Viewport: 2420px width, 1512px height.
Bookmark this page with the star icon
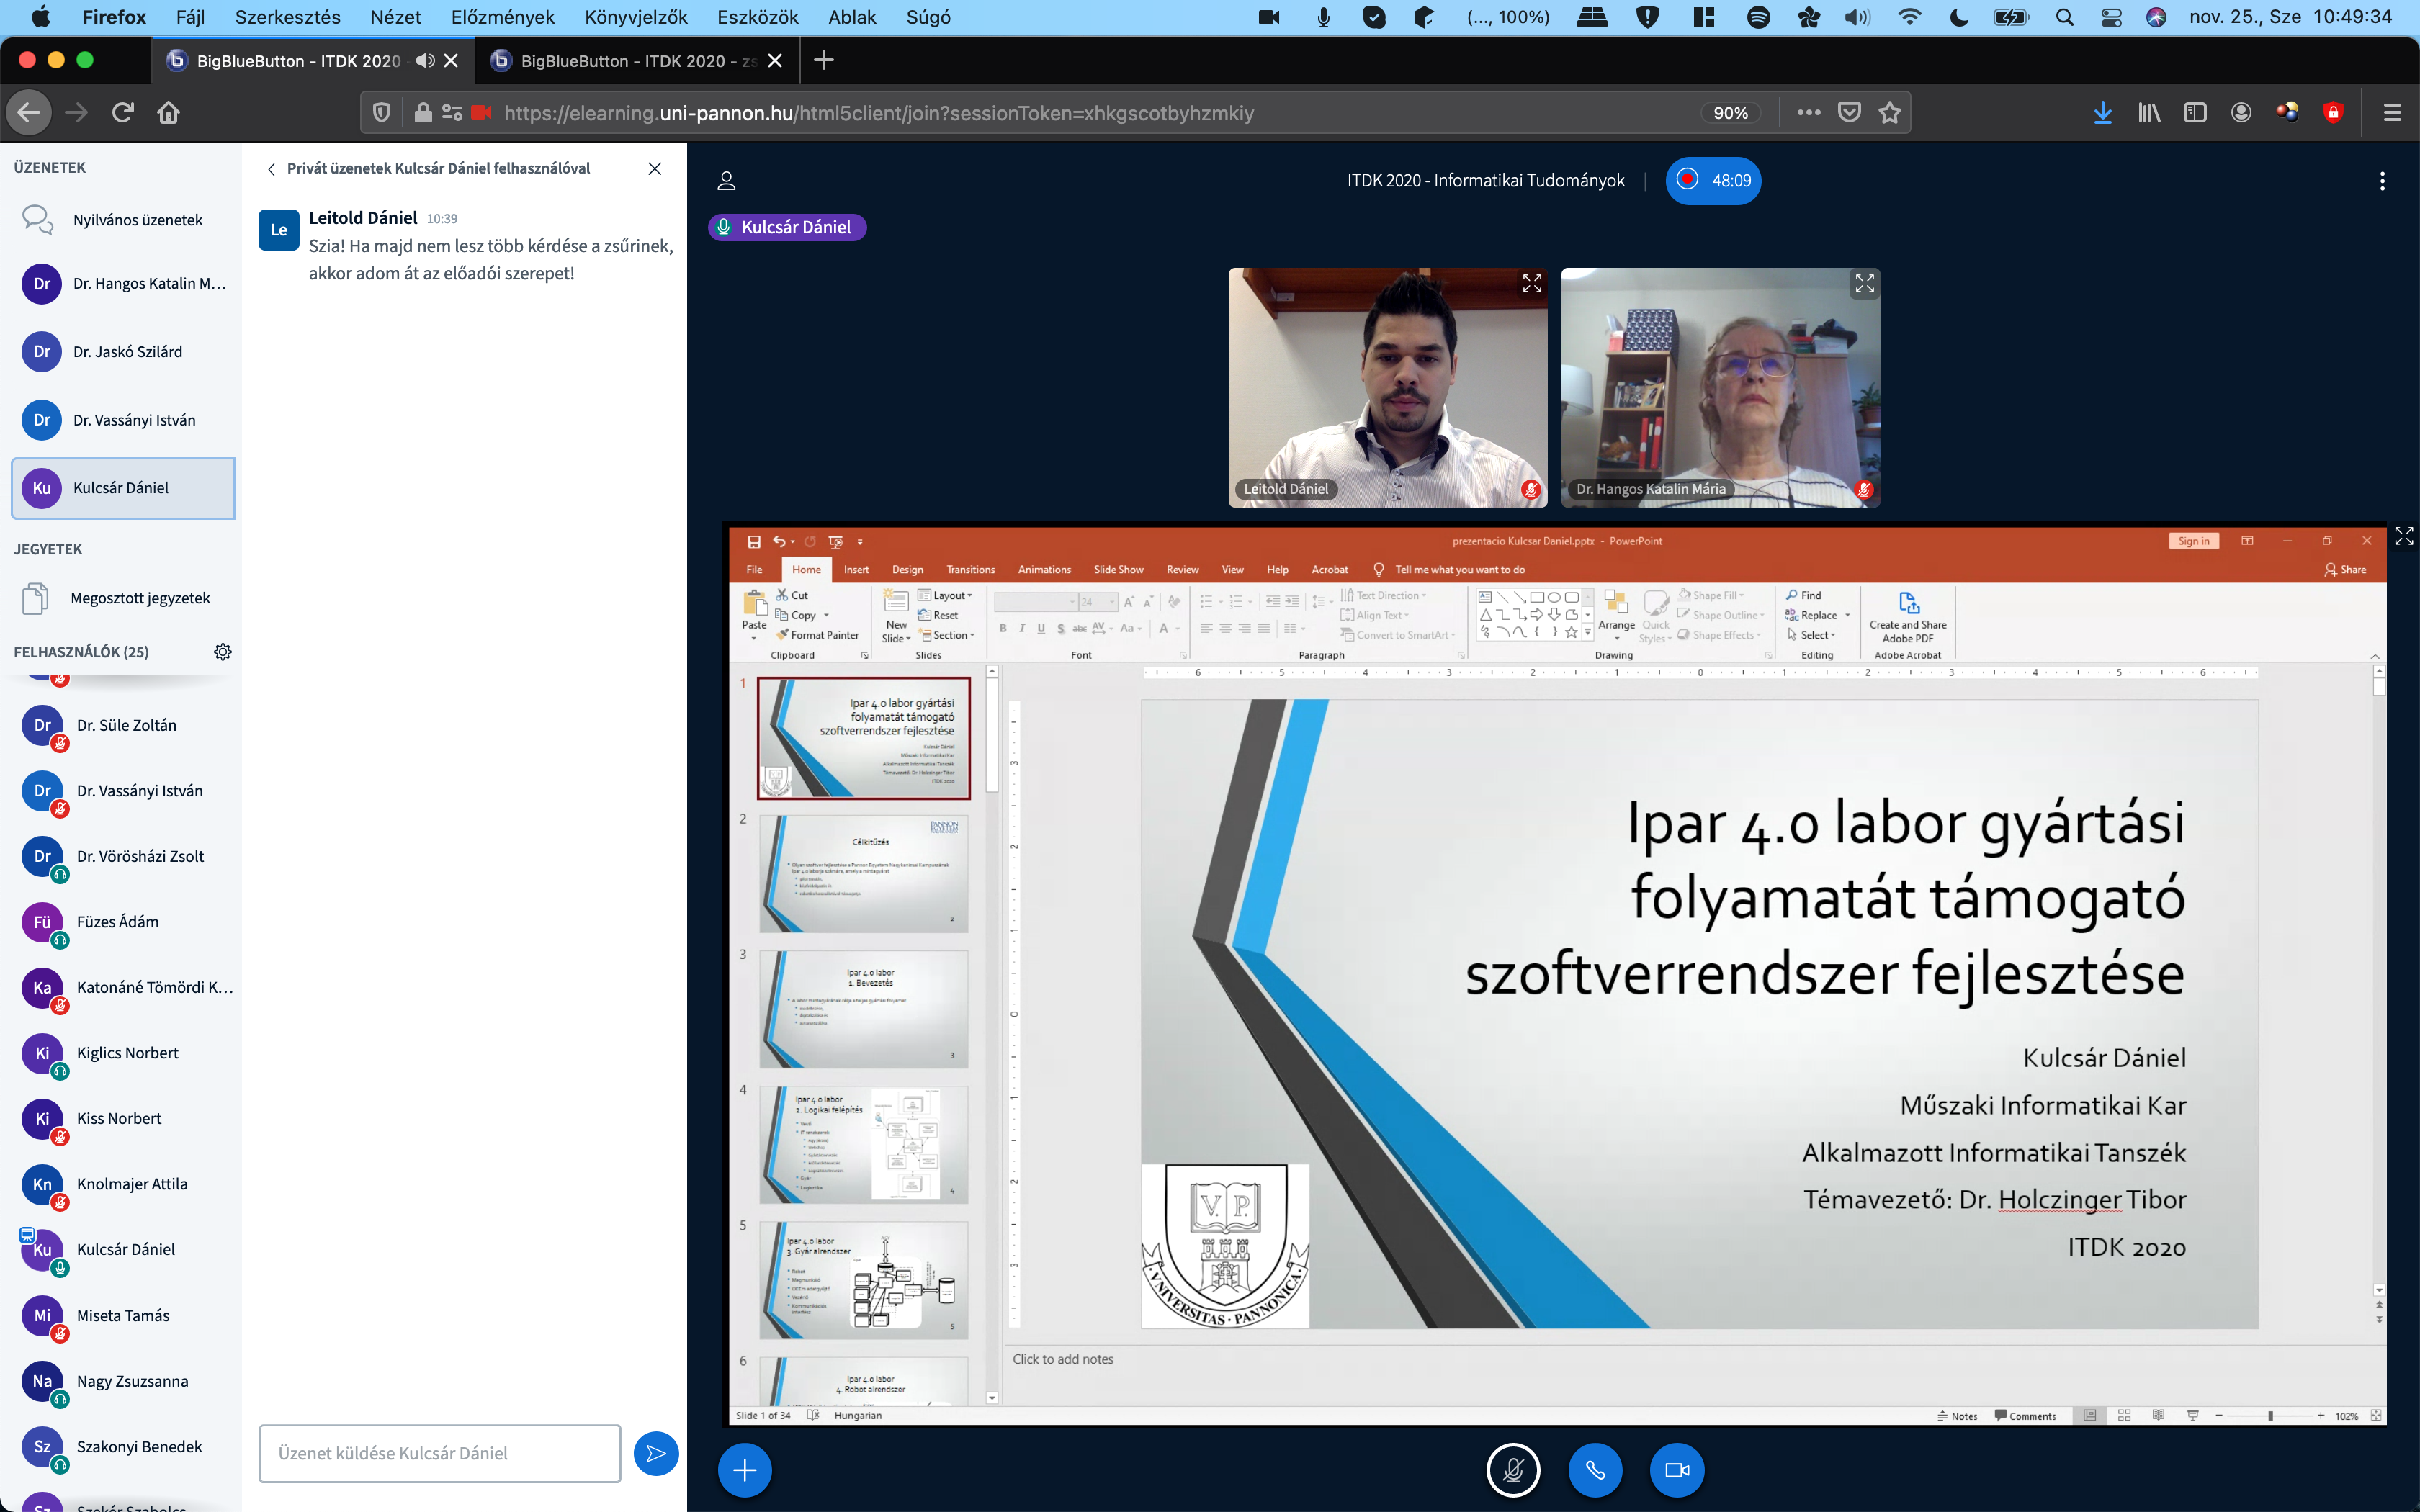click(1889, 113)
